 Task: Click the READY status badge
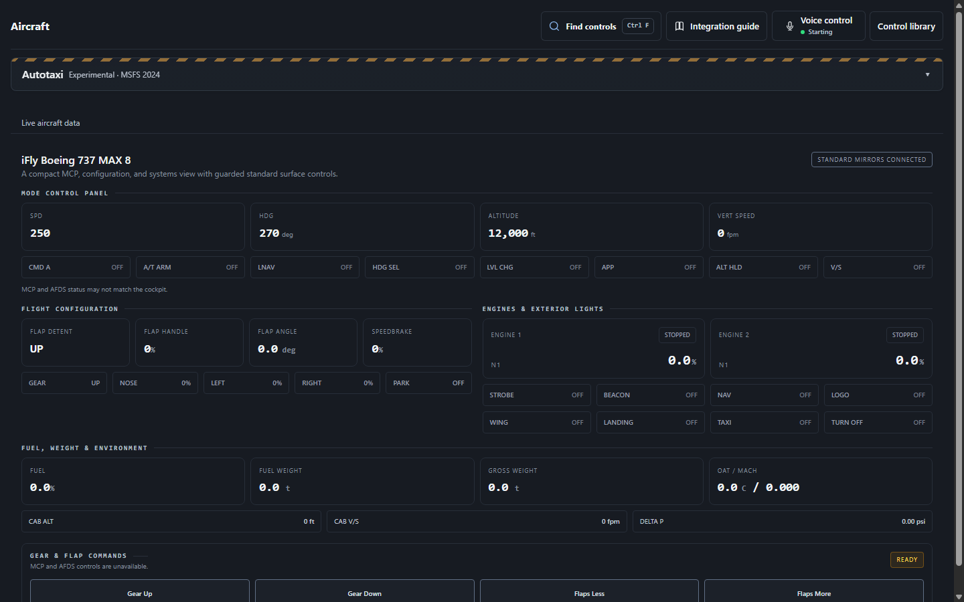[x=907, y=560]
